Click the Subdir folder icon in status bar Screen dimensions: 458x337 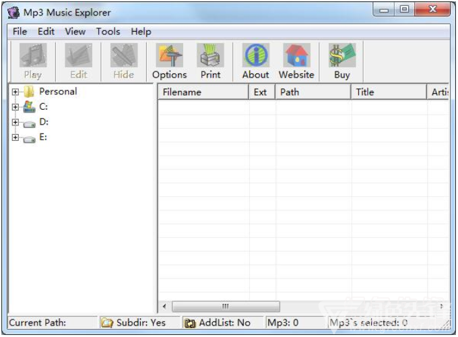pyautogui.click(x=107, y=323)
